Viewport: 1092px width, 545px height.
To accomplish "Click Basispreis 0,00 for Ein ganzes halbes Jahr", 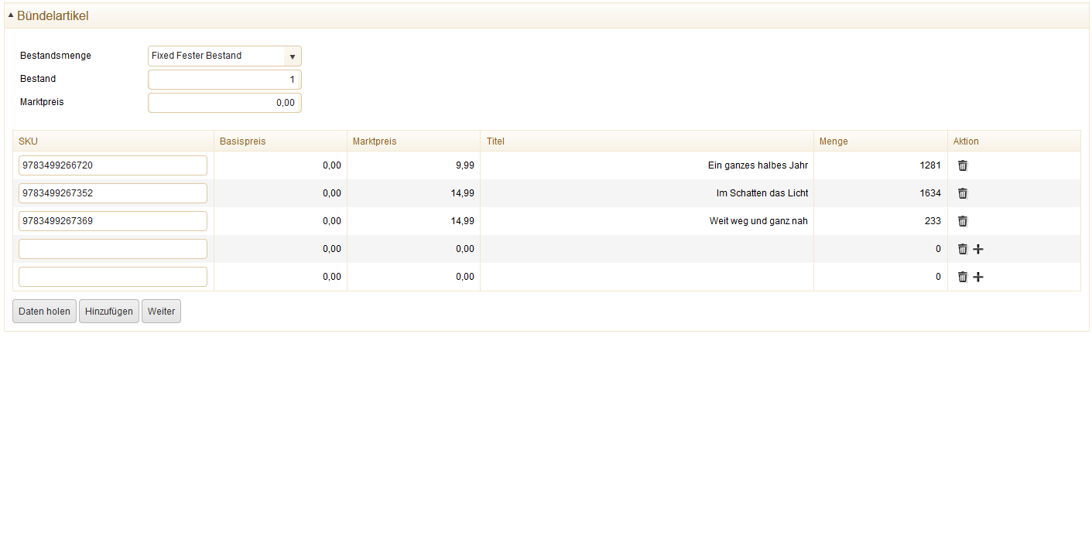I will [x=332, y=165].
